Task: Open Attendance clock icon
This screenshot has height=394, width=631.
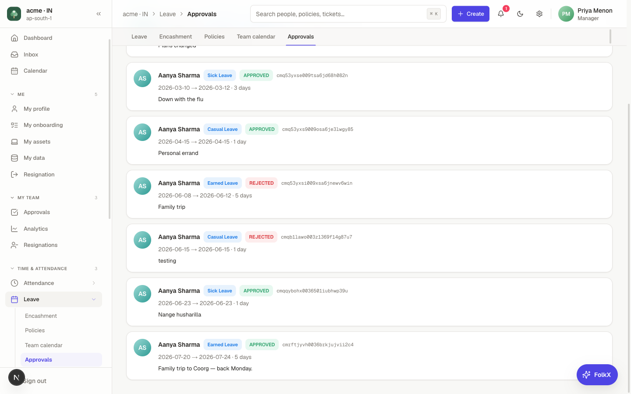Action: click(14, 283)
